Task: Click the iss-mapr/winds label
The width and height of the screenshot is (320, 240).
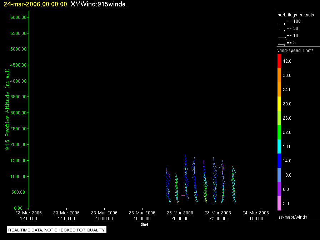Action: [292, 217]
